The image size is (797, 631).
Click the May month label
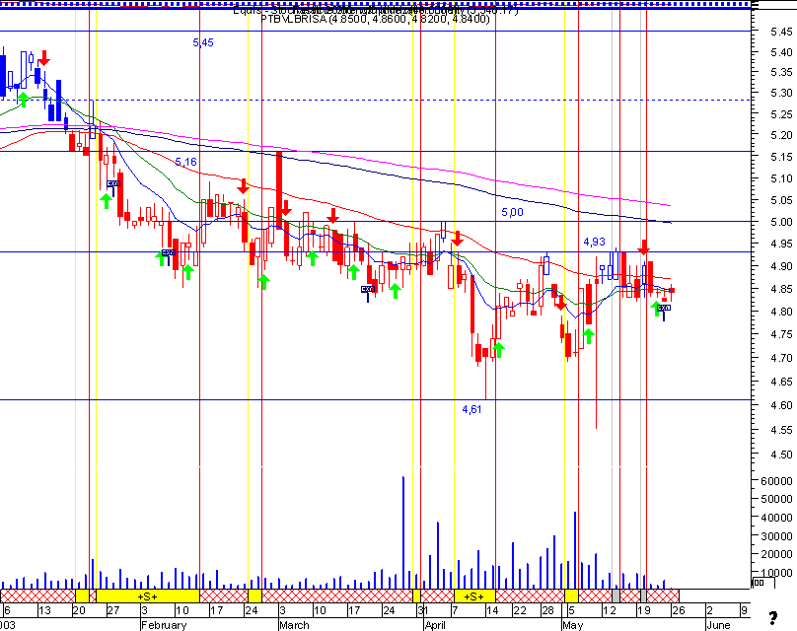(x=573, y=625)
